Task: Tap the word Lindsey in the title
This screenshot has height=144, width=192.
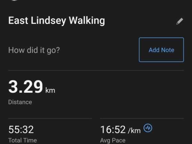Action: tap(48, 20)
